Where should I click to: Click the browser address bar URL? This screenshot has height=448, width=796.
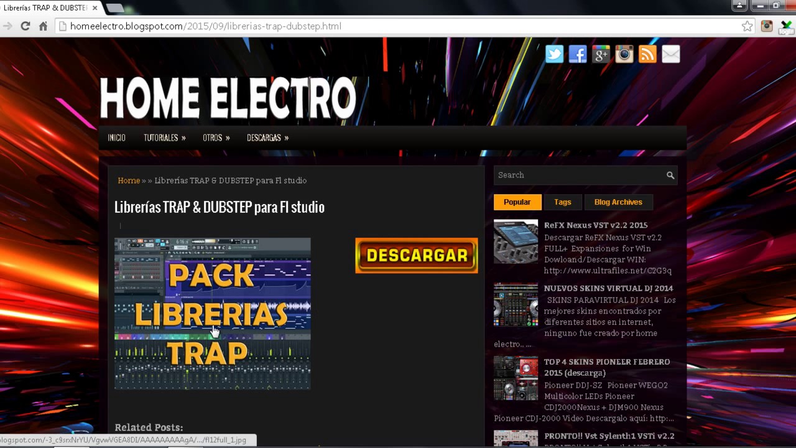[205, 26]
